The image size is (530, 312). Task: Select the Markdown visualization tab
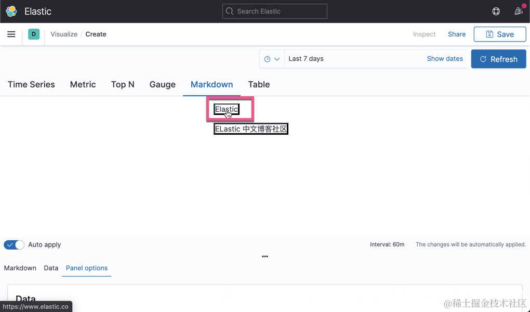click(x=211, y=84)
